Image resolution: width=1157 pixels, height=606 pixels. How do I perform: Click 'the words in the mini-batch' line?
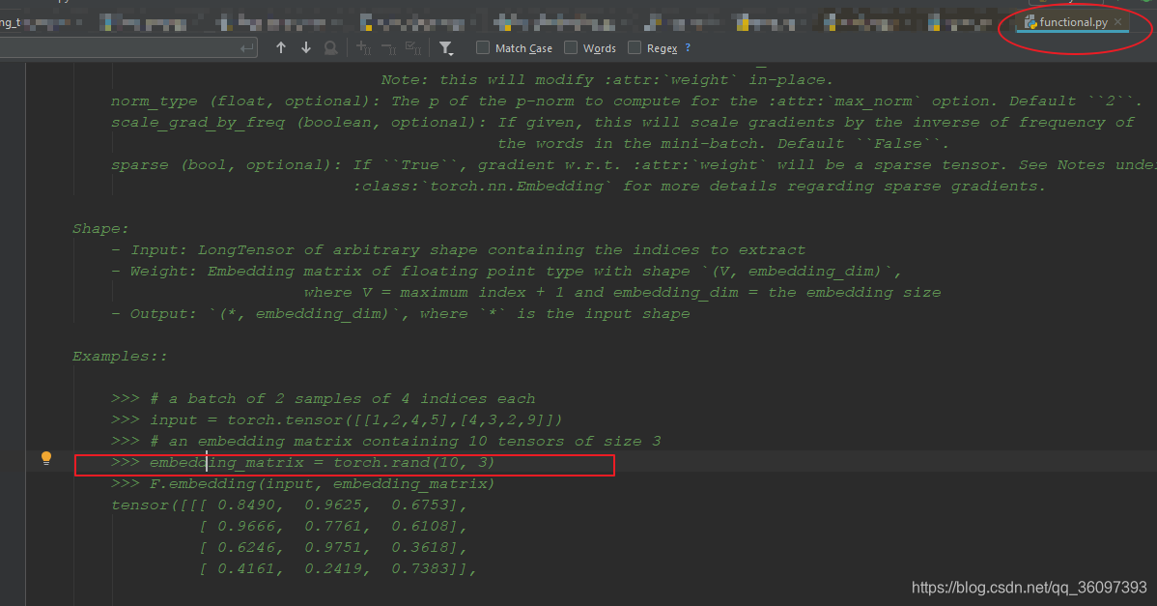723,143
